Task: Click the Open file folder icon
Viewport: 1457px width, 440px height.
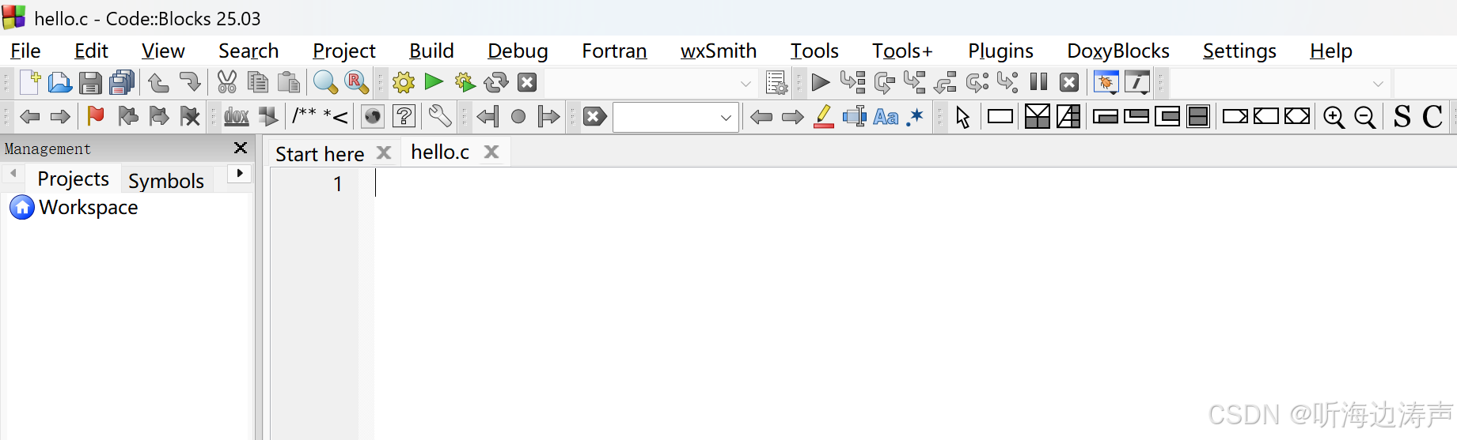Action: (x=60, y=82)
